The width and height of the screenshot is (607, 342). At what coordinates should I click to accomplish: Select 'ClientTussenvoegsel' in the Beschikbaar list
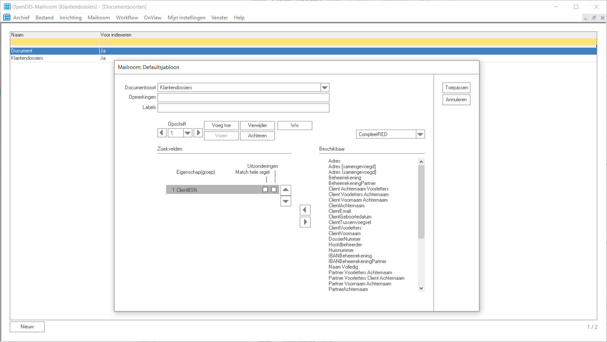tap(350, 222)
